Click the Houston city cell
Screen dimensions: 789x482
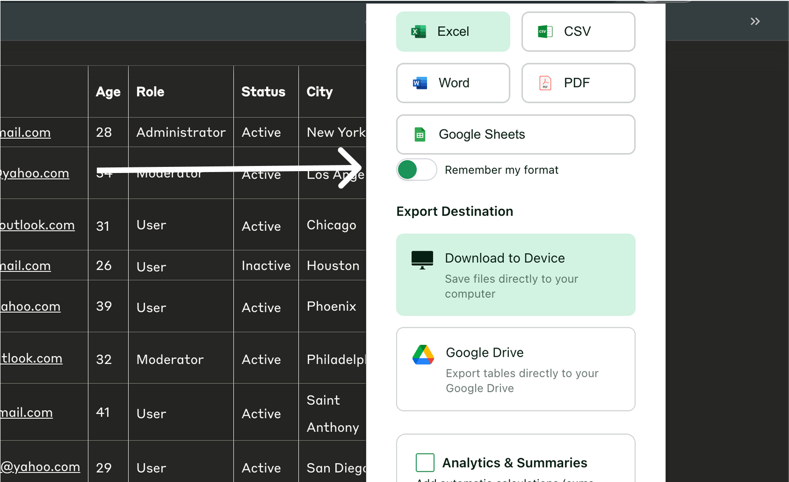332,266
